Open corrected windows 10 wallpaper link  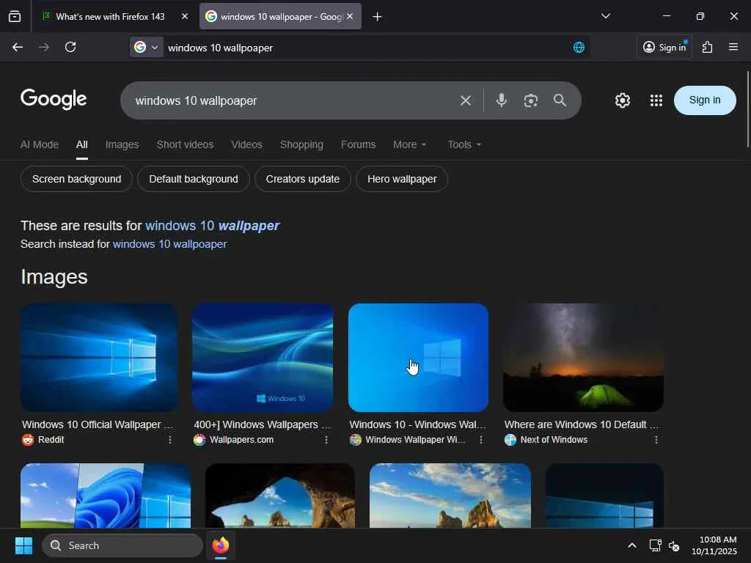tap(212, 226)
